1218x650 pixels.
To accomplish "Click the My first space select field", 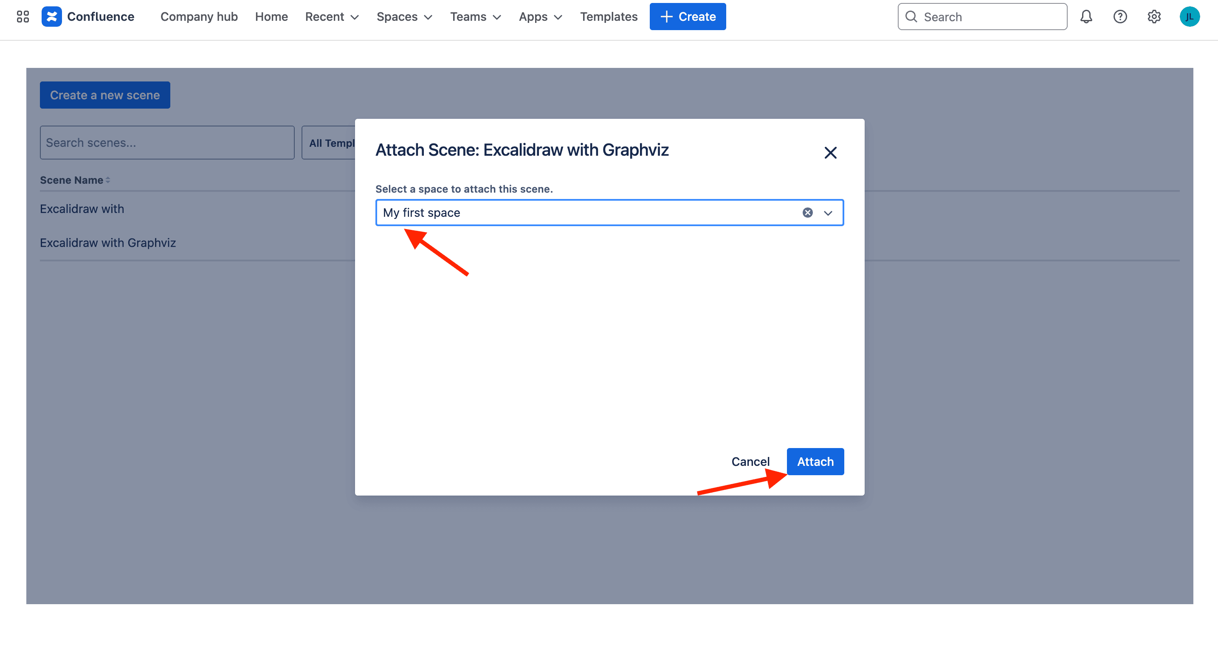I will coord(609,213).
